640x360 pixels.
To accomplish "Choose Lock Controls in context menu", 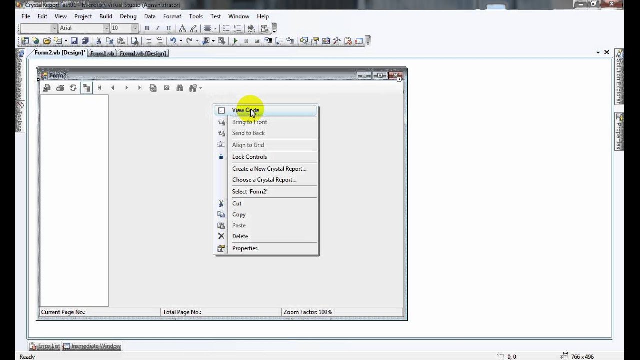I will pos(266,157).
